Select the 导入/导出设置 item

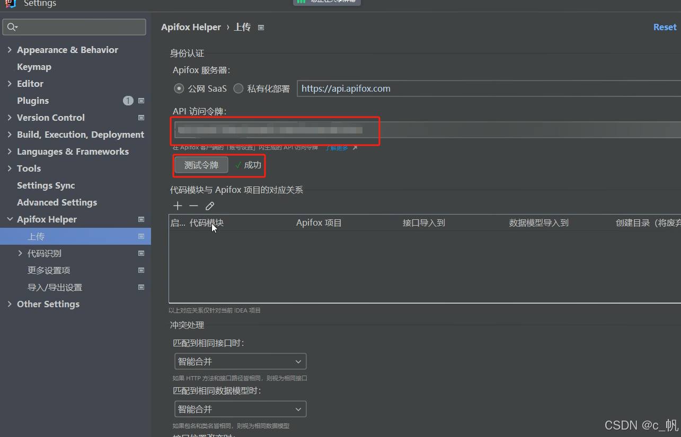(55, 287)
